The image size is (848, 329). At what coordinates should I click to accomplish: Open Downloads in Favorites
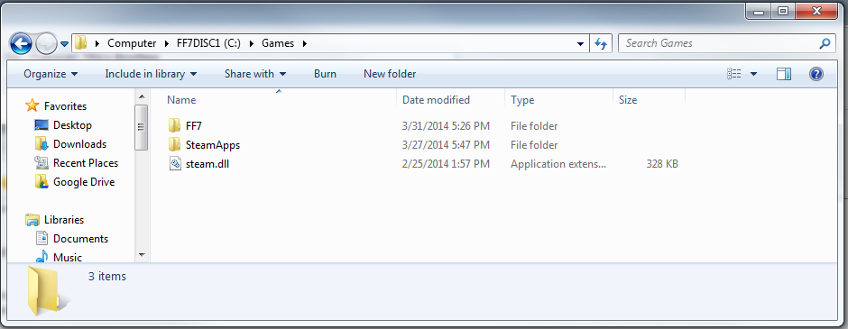pyautogui.click(x=79, y=144)
